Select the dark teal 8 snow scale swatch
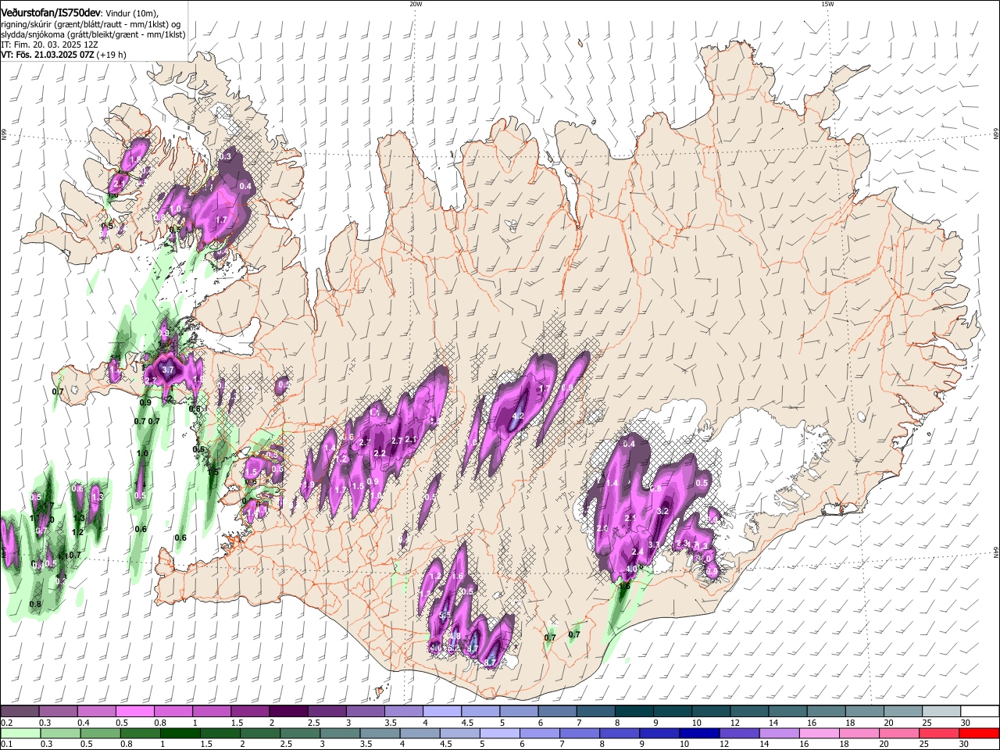This screenshot has height=750, width=1000. coord(634,711)
